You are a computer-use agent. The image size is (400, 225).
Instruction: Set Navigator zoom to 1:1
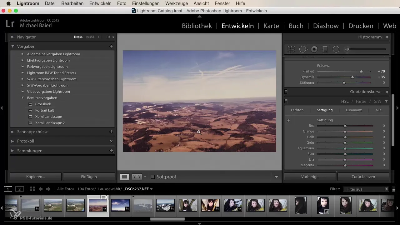[100, 37]
